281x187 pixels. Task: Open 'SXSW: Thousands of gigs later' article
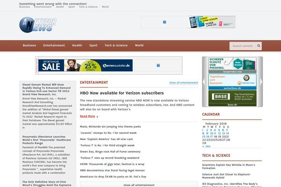(112, 164)
